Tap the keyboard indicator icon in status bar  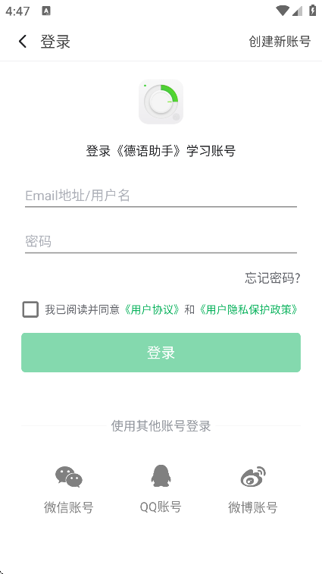46,11
